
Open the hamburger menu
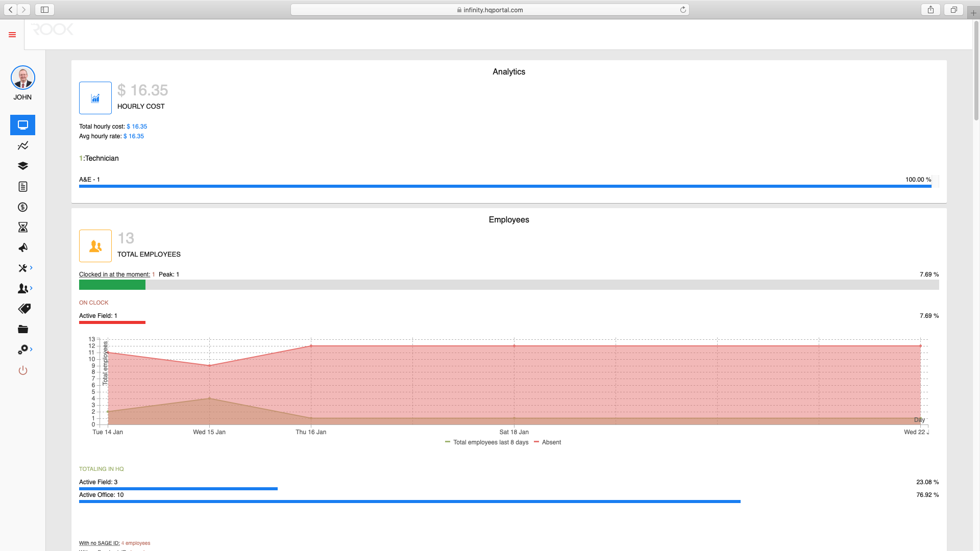pyautogui.click(x=12, y=35)
